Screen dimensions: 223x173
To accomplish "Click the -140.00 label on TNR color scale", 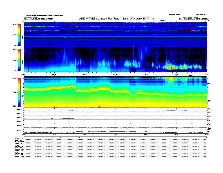I will point(15,92).
